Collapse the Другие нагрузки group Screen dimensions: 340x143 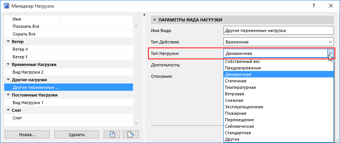point(8,80)
